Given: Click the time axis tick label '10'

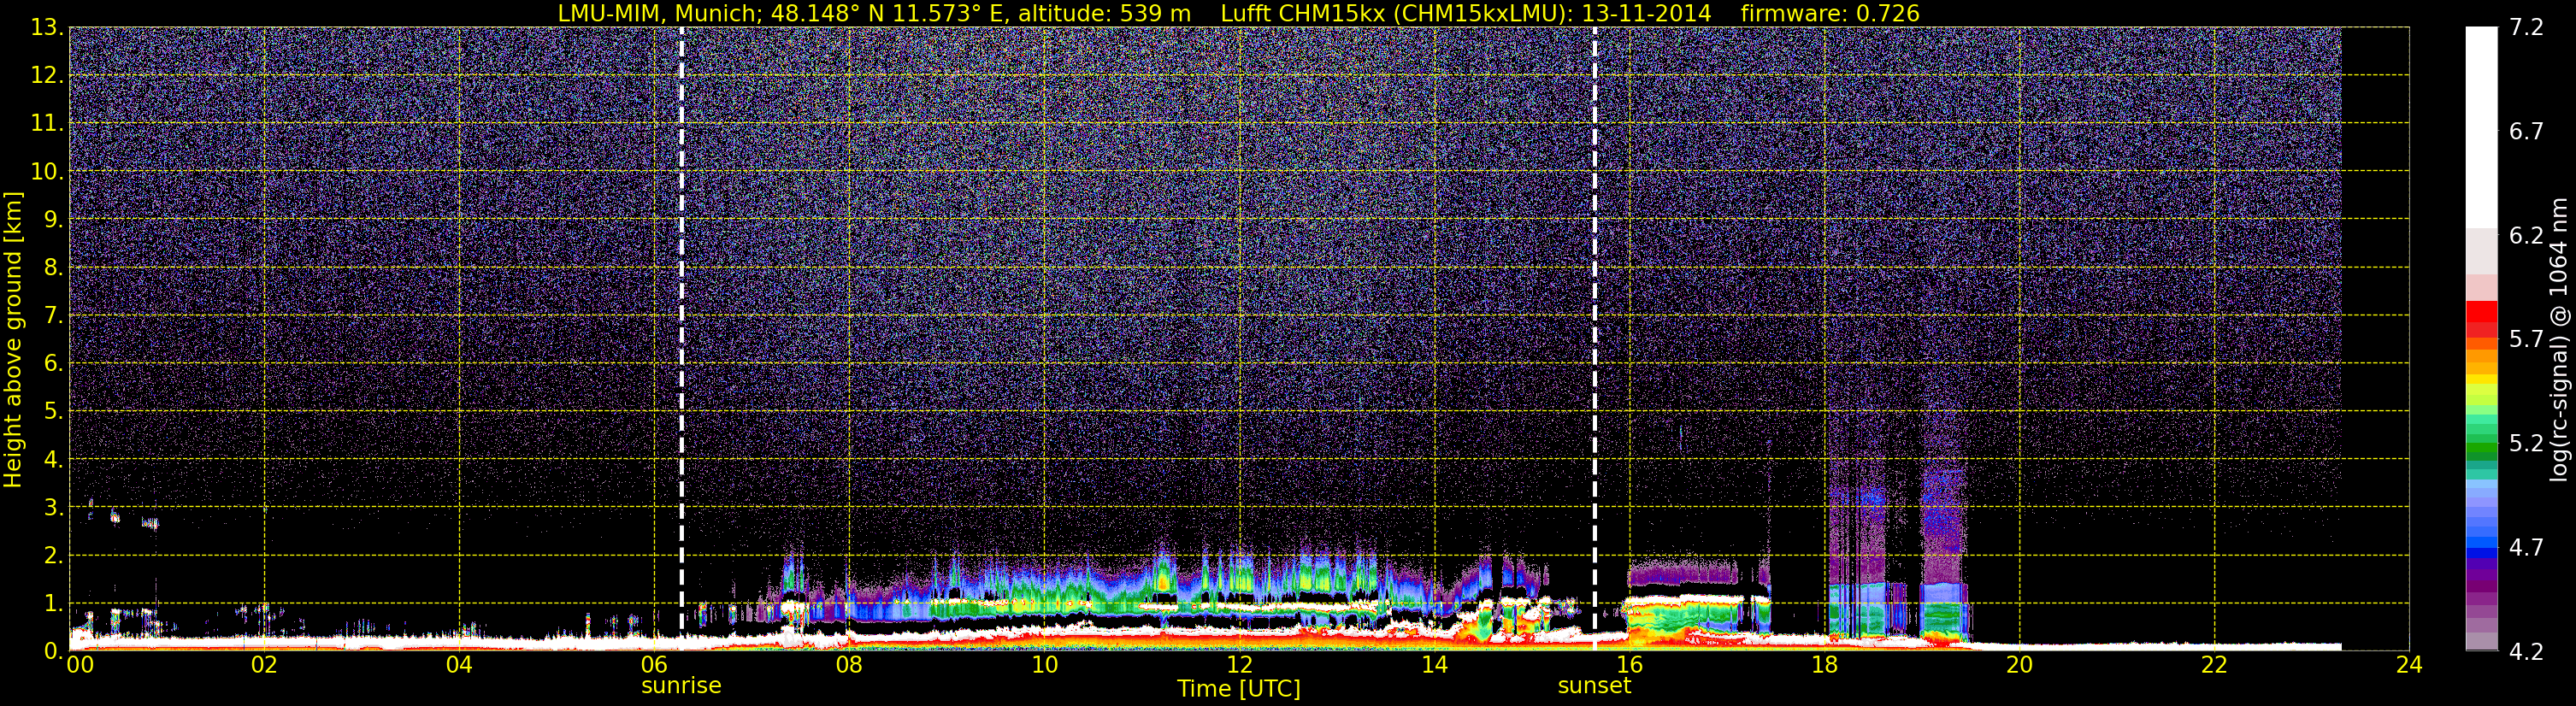Looking at the screenshot, I should (1044, 666).
